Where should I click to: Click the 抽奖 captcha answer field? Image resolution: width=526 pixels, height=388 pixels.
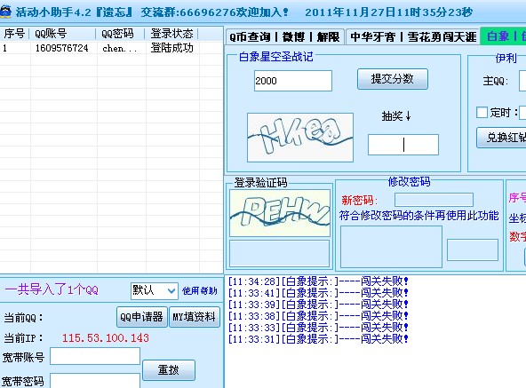[x=403, y=145]
